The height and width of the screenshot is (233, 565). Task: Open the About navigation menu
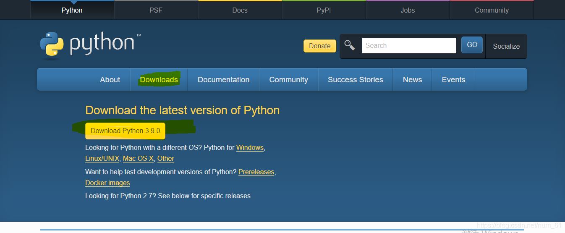[x=110, y=80]
